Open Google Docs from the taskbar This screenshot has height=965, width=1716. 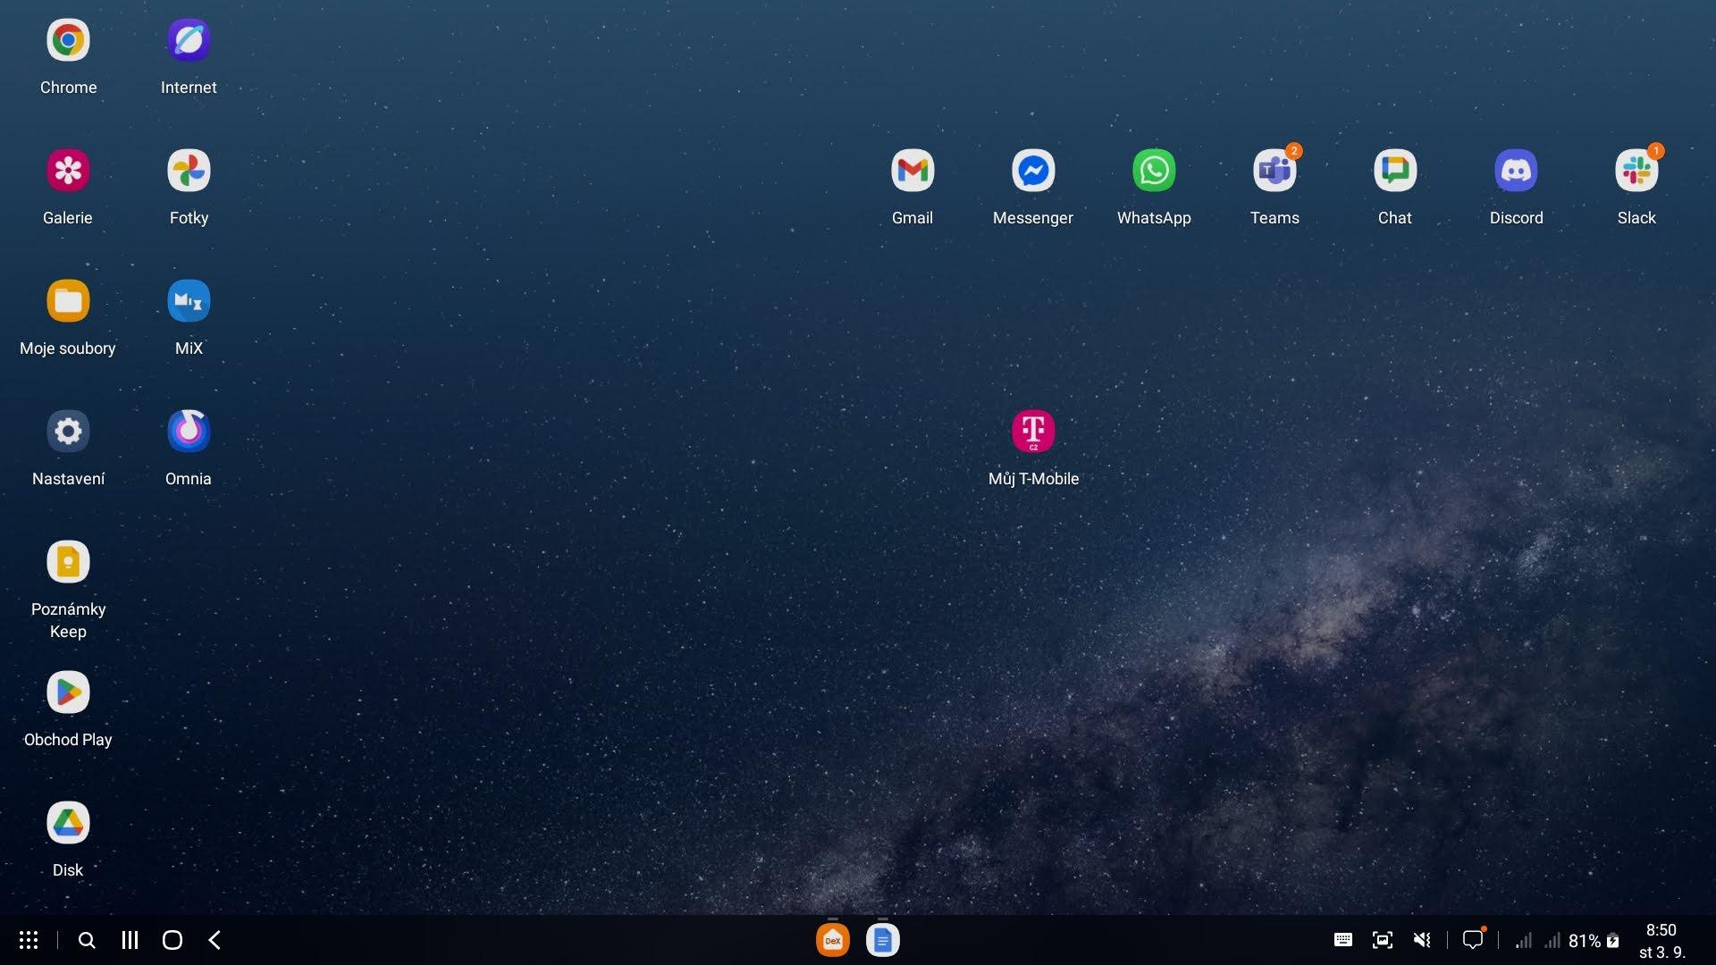coord(883,940)
